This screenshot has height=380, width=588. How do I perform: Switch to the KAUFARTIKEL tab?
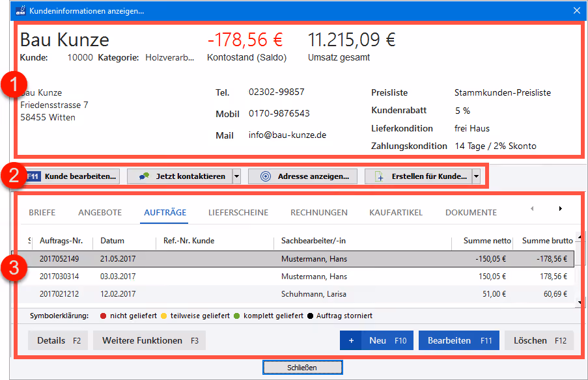(x=396, y=213)
